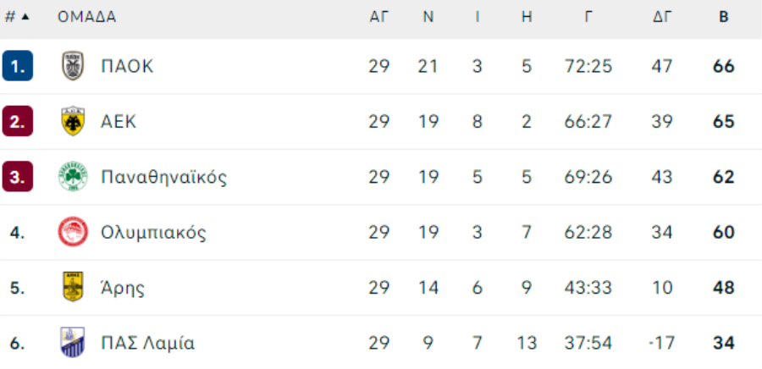Viewport: 762px width, 369px height.
Task: Open the ΠΑΟΚ team name link
Action: click(127, 66)
